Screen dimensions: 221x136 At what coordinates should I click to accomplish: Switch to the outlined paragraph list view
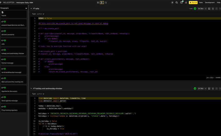tap(102, 2)
